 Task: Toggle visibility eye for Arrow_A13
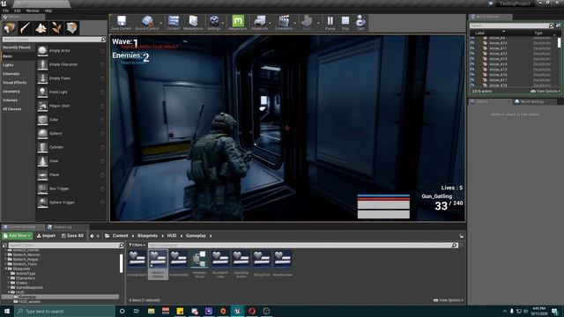(472, 59)
